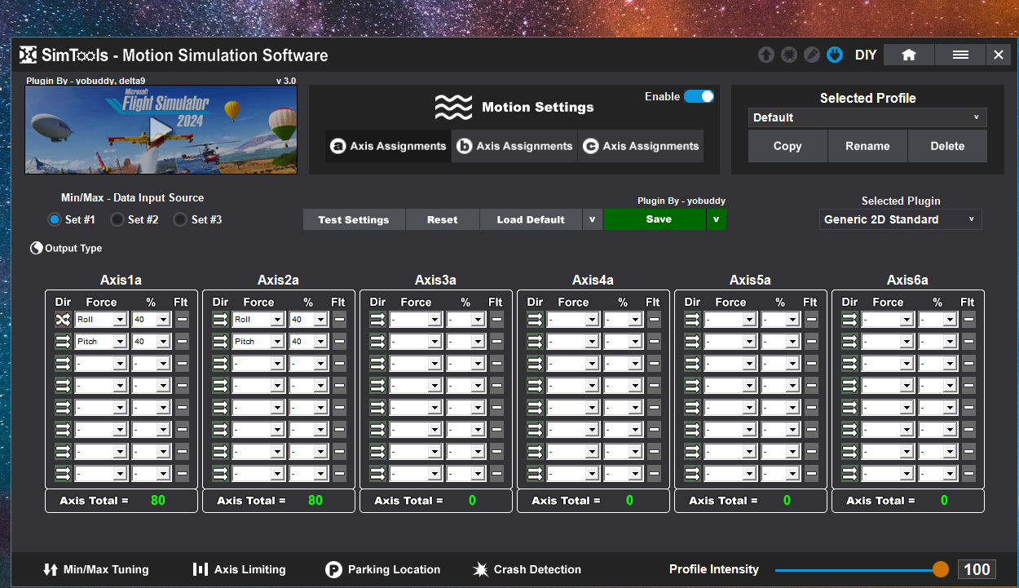Click the Test Settings button

[354, 219]
